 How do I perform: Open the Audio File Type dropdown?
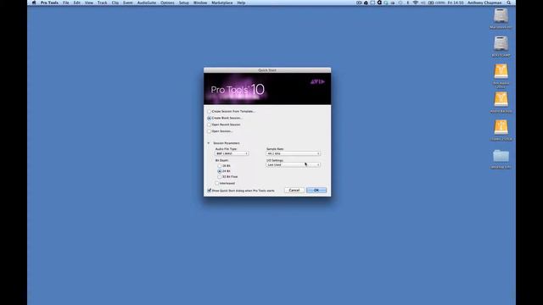(232, 153)
